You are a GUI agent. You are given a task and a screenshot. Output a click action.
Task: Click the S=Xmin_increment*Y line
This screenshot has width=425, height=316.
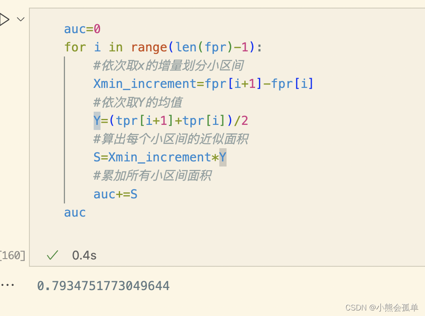[160, 157]
